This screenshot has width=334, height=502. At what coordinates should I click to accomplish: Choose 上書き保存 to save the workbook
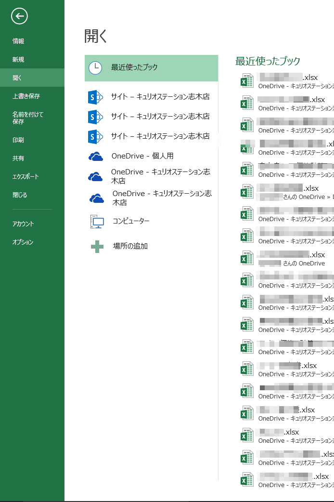click(x=32, y=96)
